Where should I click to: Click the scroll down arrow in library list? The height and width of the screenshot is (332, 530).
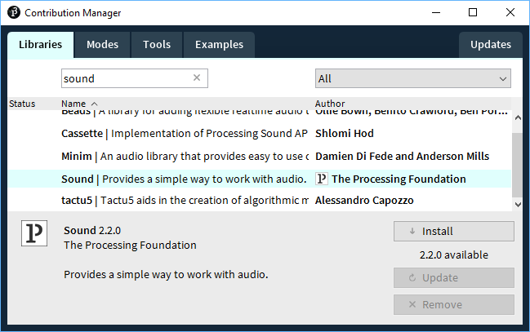516,204
